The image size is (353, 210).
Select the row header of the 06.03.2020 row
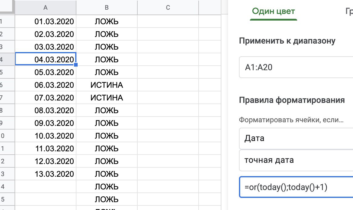[x=2, y=85]
